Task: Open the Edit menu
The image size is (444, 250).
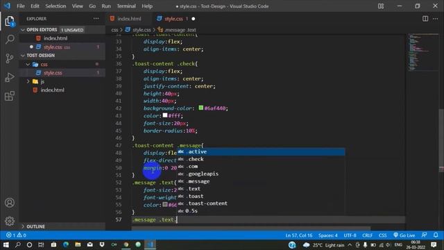Action: pyautogui.click(x=35, y=6)
